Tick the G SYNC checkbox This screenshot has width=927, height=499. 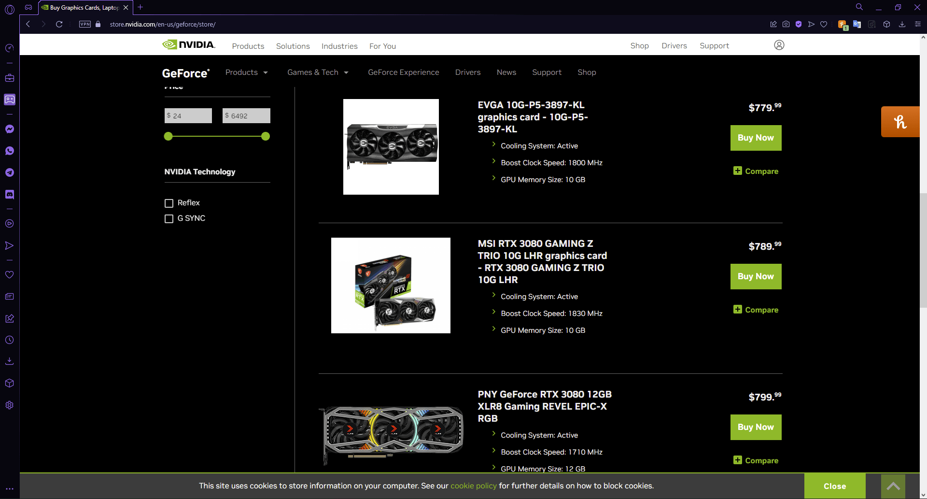[169, 219]
